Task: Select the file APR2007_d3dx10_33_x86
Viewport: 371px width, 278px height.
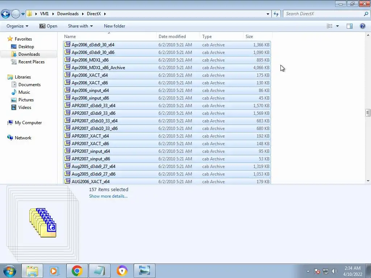Action: tap(167, 129)
